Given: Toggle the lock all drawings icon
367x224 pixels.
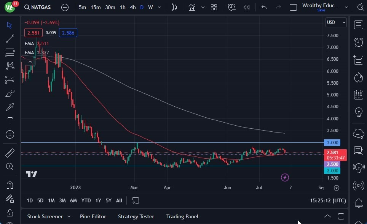Looking at the screenshot, I should pos(10,213).
